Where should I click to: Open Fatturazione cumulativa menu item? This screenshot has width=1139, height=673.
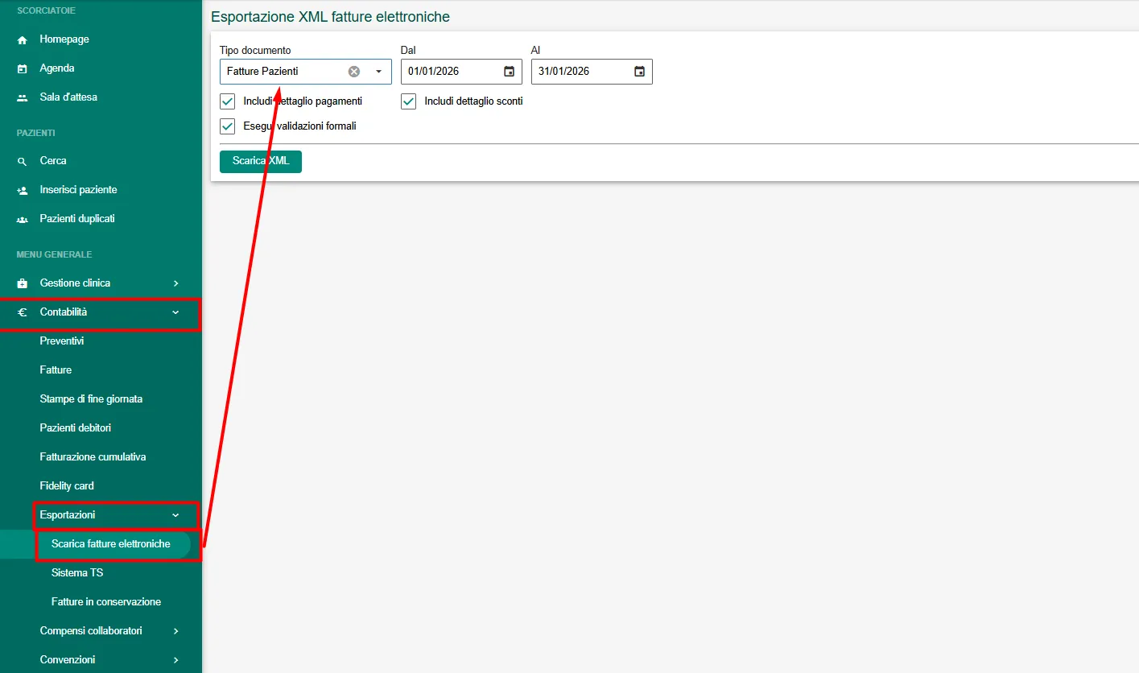[x=93, y=457]
